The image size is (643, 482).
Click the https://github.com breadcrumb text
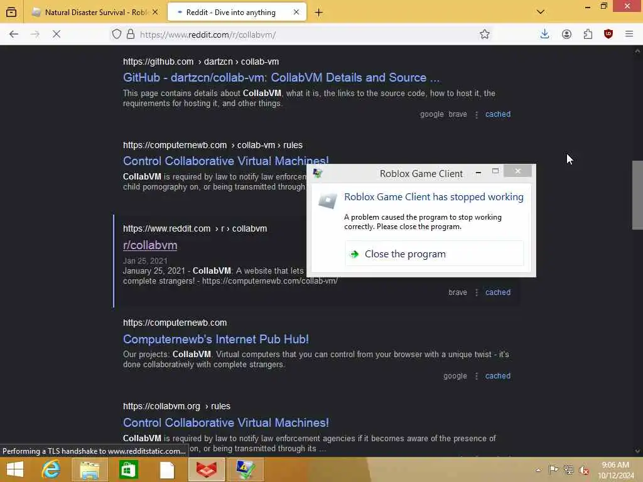(x=158, y=62)
